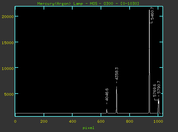
Task: Click the 4046.6 line label
Action: tap(107, 94)
